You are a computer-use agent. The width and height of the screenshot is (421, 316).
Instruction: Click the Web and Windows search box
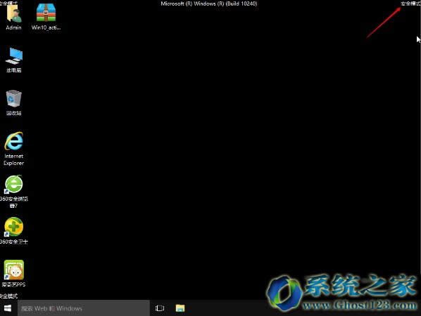point(84,308)
